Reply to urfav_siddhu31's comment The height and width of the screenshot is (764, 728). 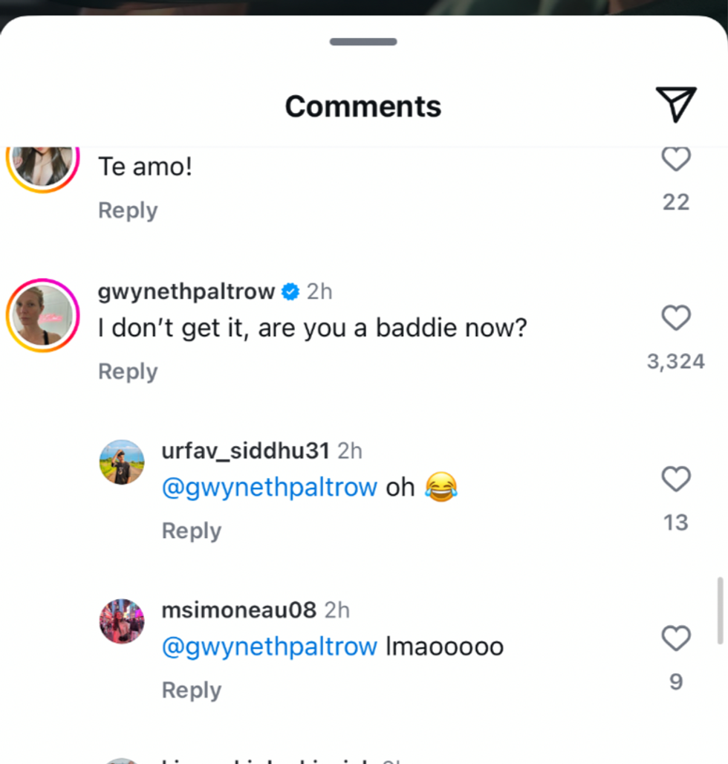pos(192,531)
